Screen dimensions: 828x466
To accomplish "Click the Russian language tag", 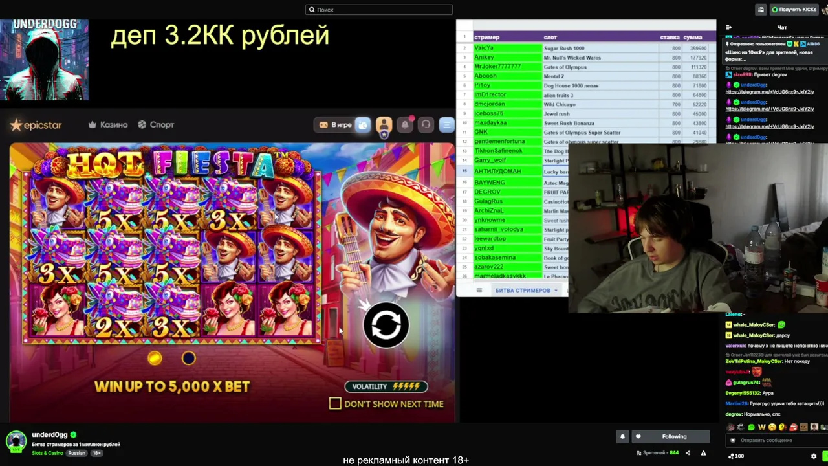I will (77, 453).
